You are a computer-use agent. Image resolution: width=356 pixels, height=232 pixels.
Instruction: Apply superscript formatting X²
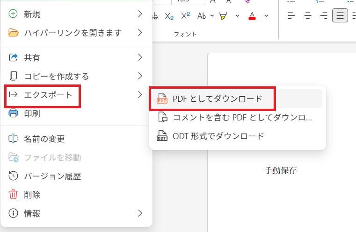tap(186, 16)
